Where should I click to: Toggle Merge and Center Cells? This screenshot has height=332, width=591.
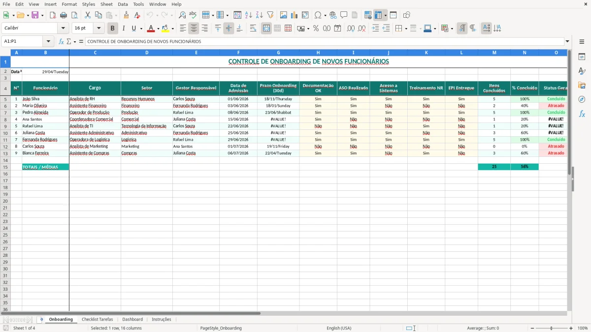(266, 29)
